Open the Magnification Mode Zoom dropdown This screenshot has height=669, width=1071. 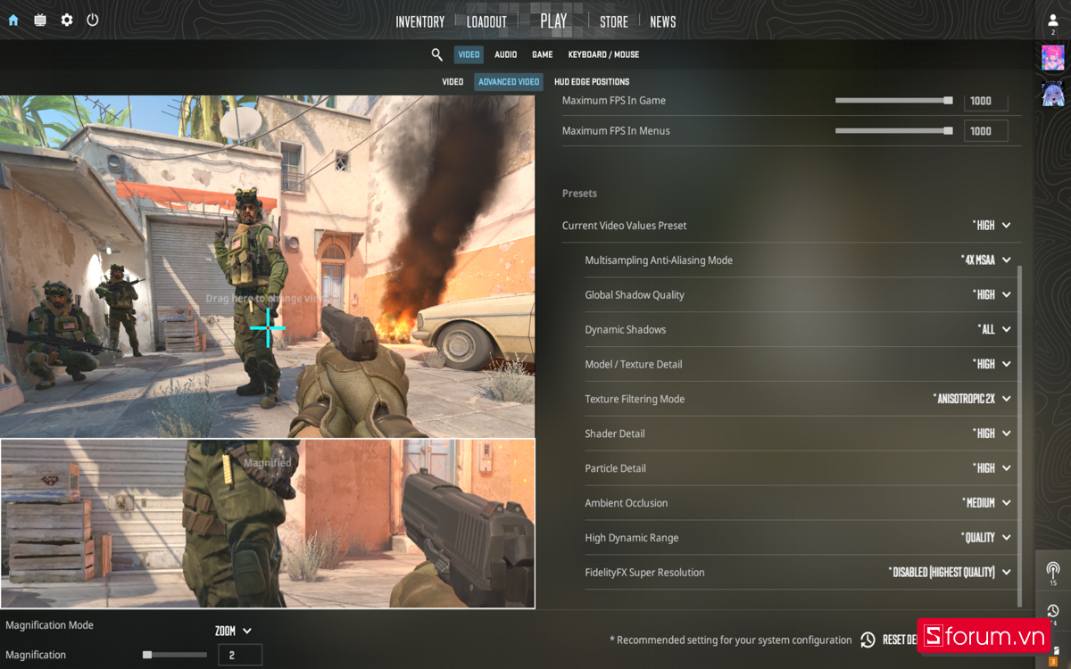point(233,632)
